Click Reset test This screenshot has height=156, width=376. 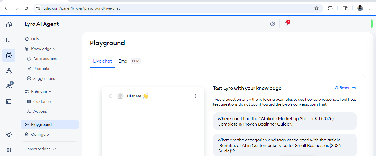346,88
